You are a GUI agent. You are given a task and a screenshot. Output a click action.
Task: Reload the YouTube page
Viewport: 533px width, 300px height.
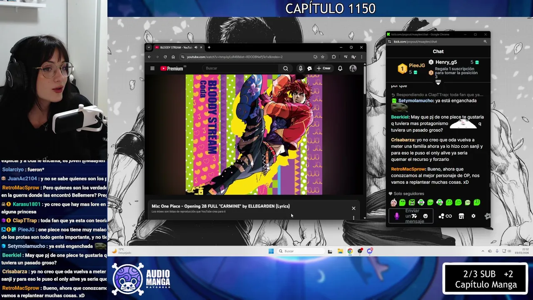click(165, 57)
